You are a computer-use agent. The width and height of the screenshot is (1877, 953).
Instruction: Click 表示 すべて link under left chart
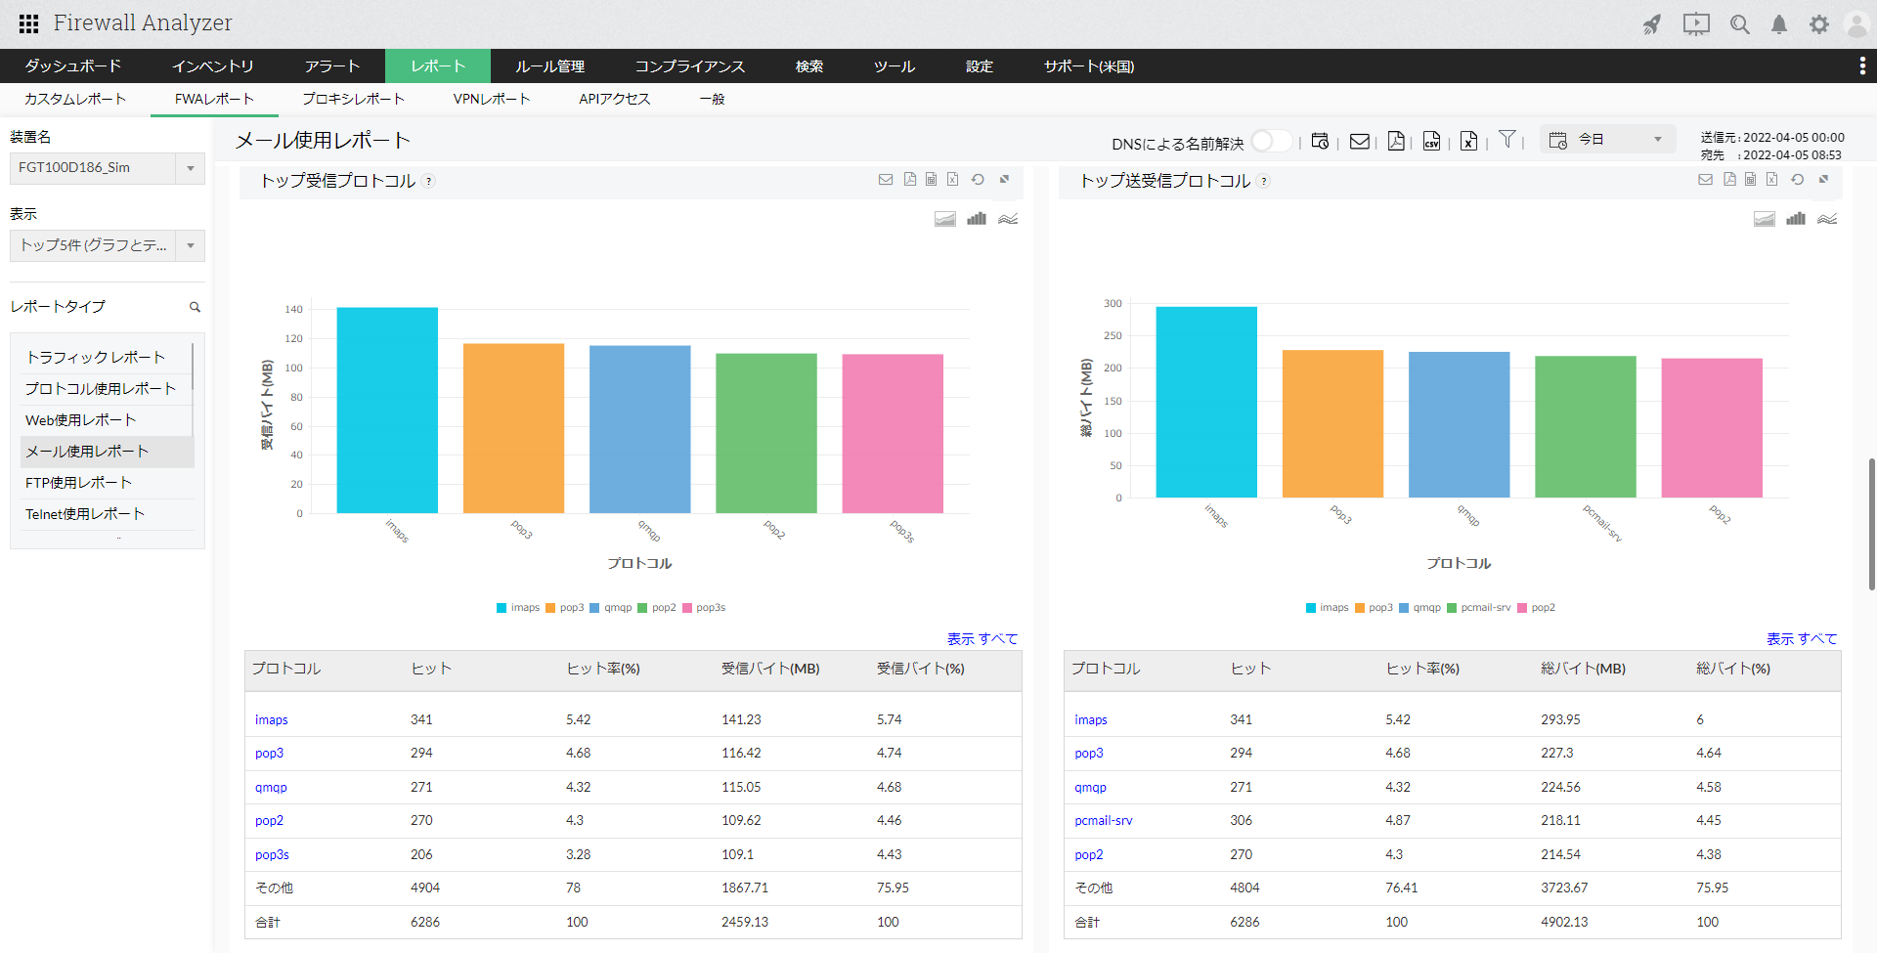[x=982, y=639]
